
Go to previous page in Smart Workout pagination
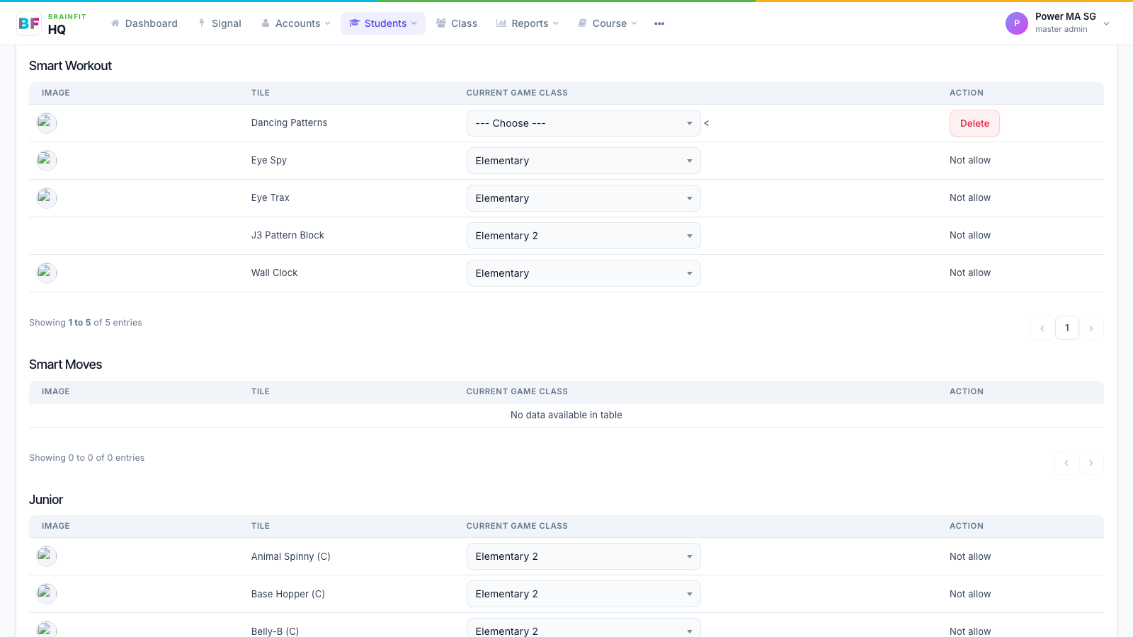coord(1042,328)
